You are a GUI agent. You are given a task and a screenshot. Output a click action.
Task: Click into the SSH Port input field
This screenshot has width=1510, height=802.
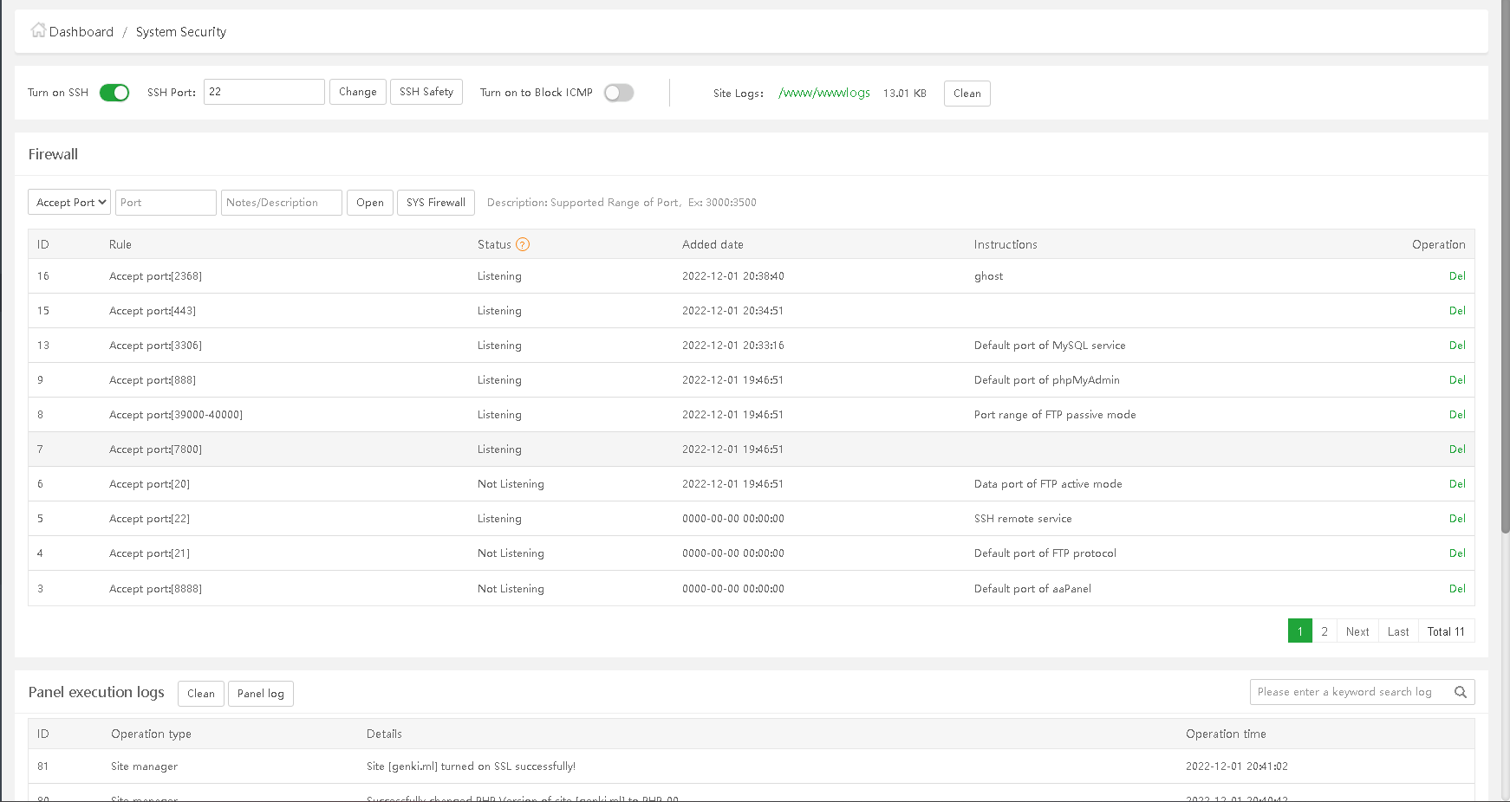264,92
